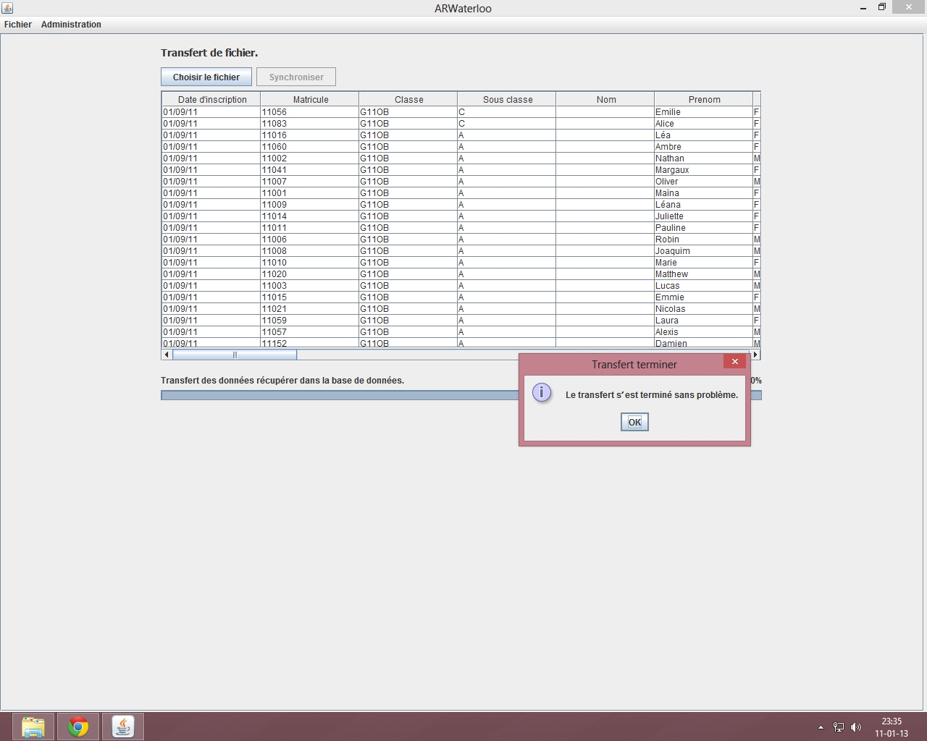This screenshot has width=927, height=741.
Task: Click the network status tray icon
Action: tap(838, 727)
